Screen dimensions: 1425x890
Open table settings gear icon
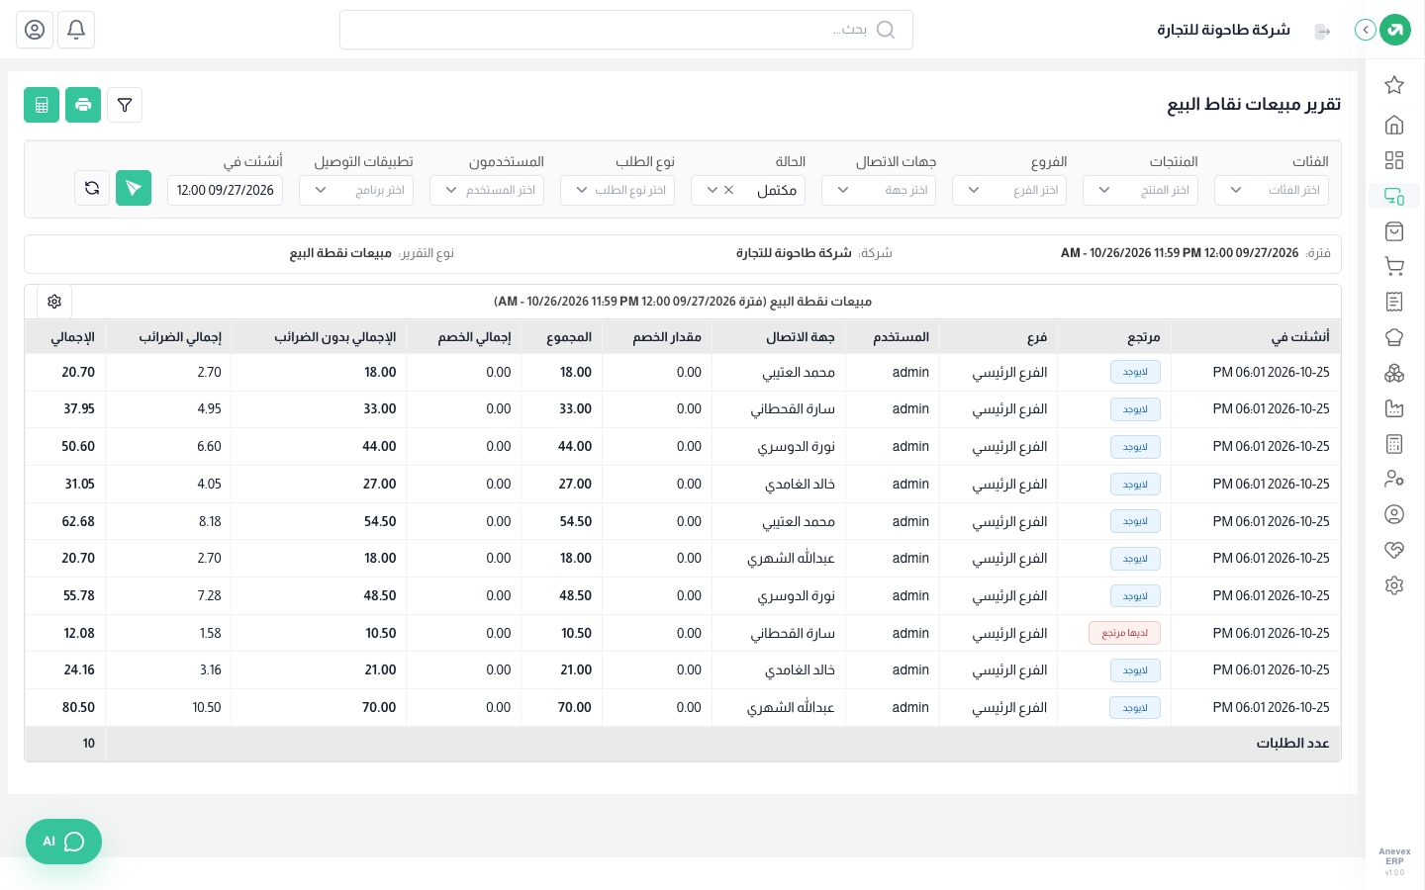54,302
